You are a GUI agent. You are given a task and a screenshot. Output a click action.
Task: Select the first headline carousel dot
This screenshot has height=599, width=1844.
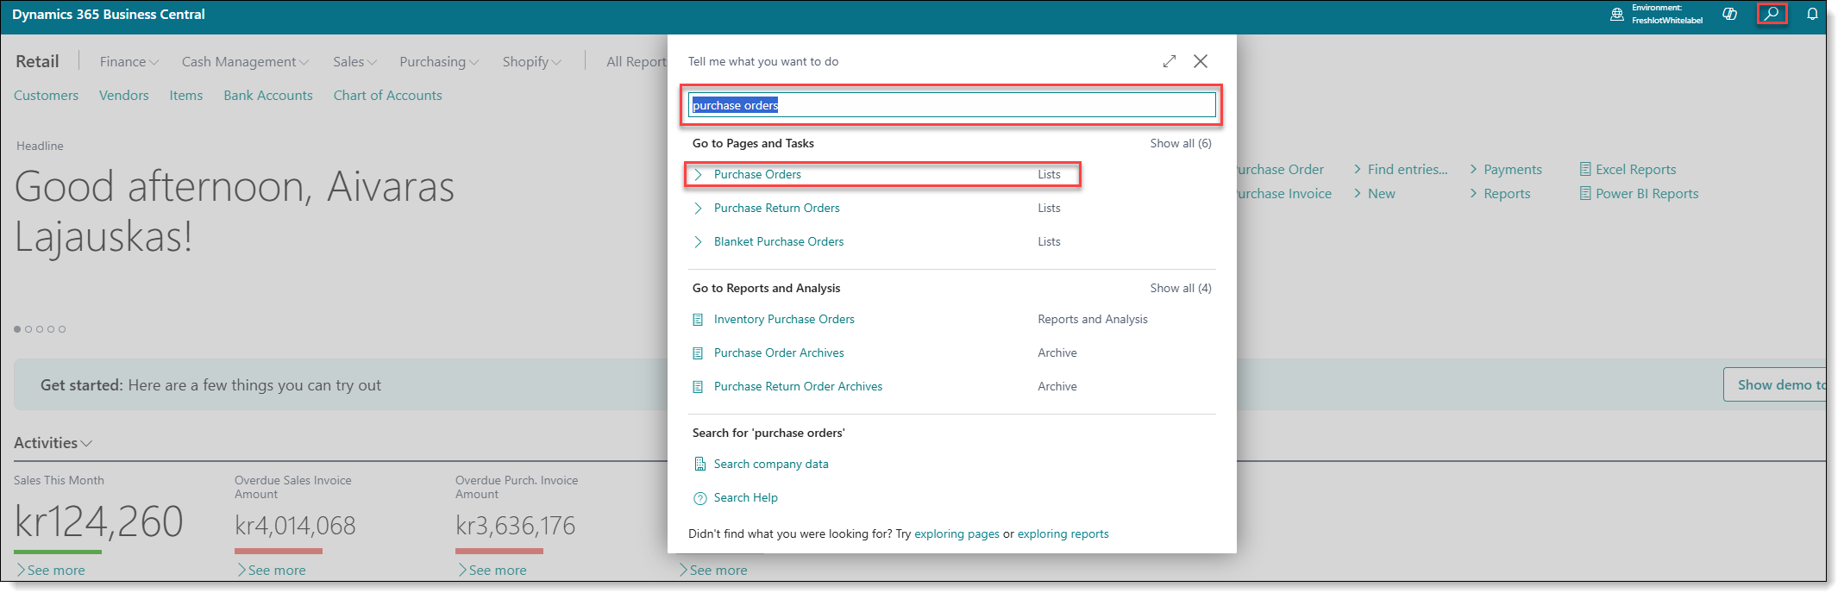coord(17,329)
